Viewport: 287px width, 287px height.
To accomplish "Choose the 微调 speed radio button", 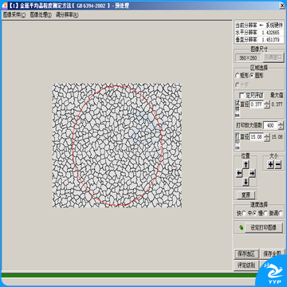I will tap(281, 214).
